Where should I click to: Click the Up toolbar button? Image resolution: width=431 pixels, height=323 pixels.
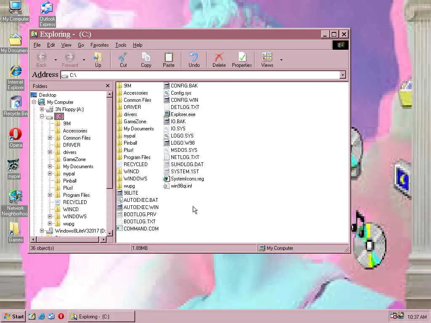tap(98, 60)
